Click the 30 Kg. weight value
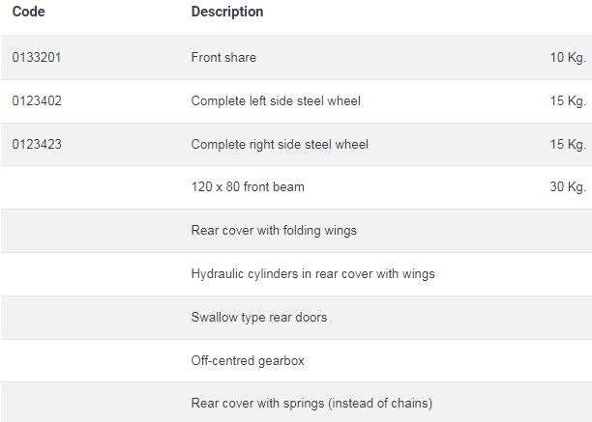 [x=568, y=187]
